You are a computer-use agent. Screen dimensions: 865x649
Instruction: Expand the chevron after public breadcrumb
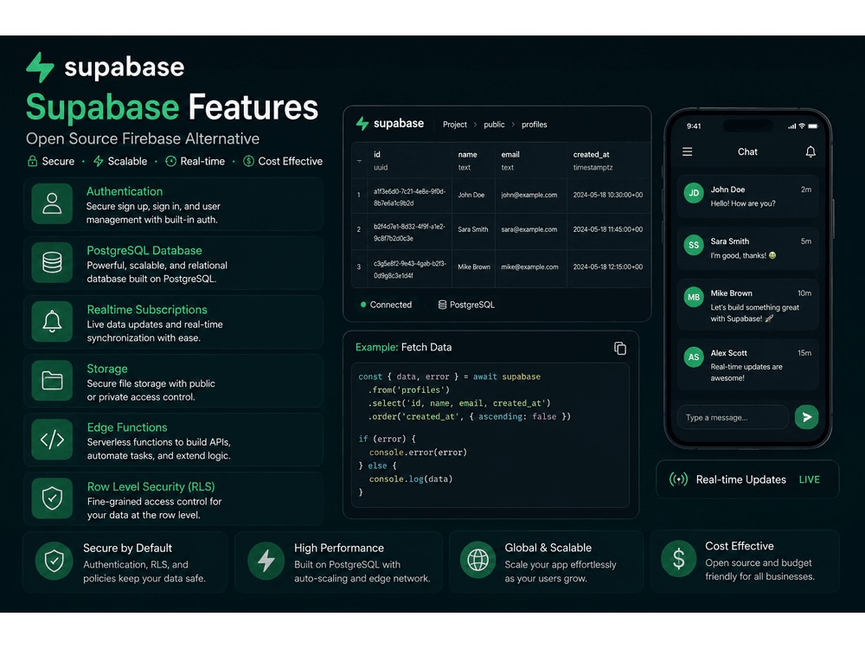[513, 125]
